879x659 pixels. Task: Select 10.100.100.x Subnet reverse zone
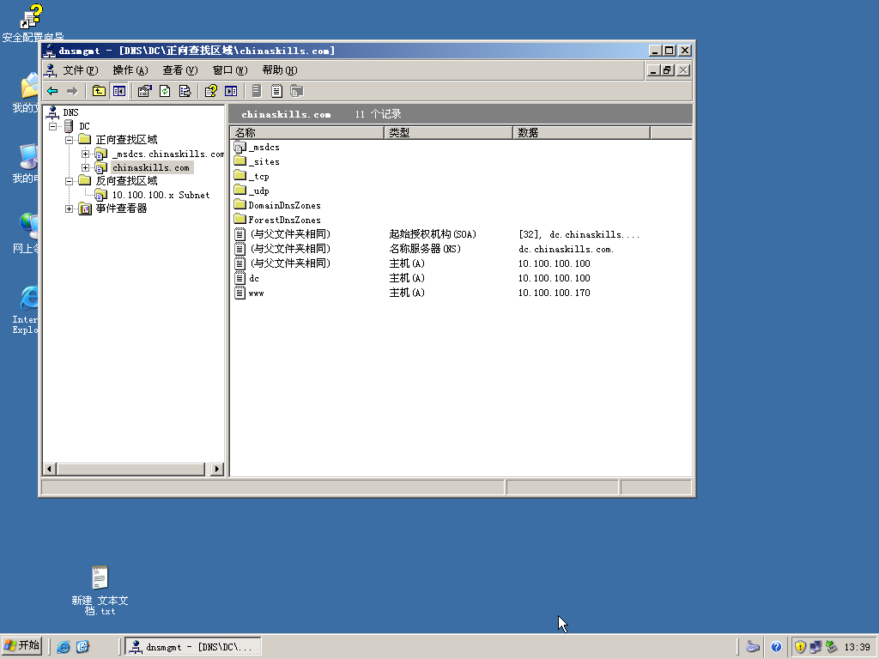click(161, 195)
